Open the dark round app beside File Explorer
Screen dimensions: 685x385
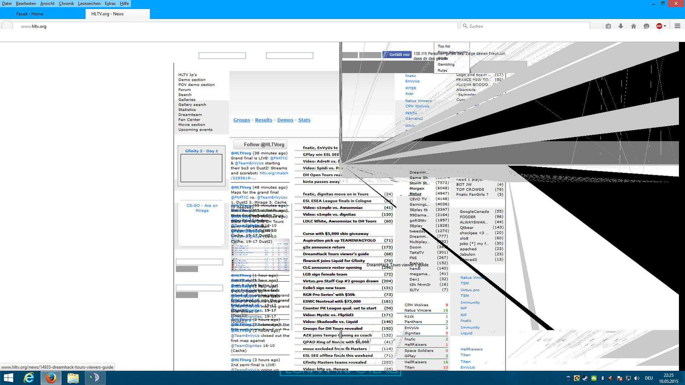(x=95, y=378)
